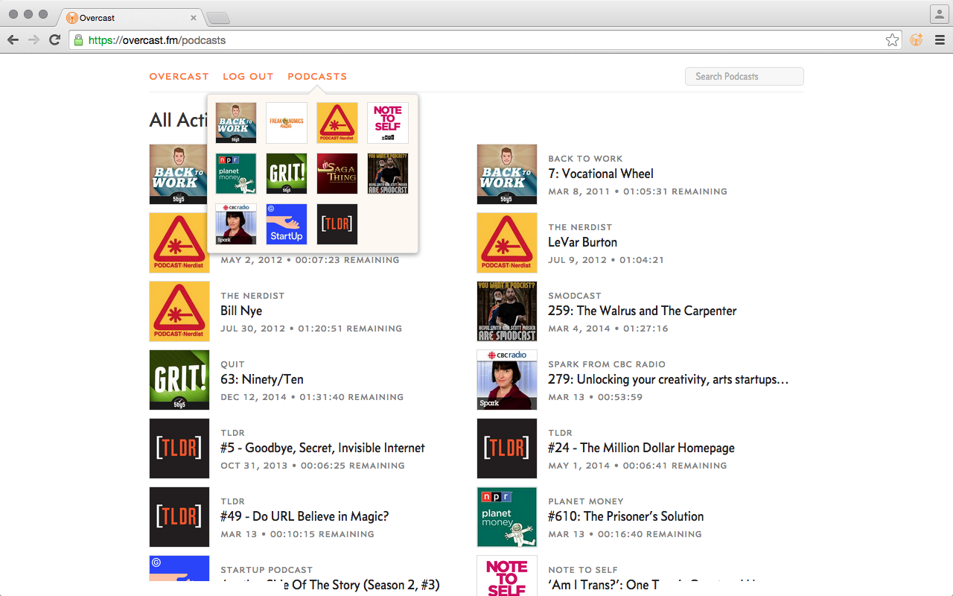This screenshot has width=953, height=596.
Task: Click Planet Money artwork beside episode #610
Action: pos(507,517)
